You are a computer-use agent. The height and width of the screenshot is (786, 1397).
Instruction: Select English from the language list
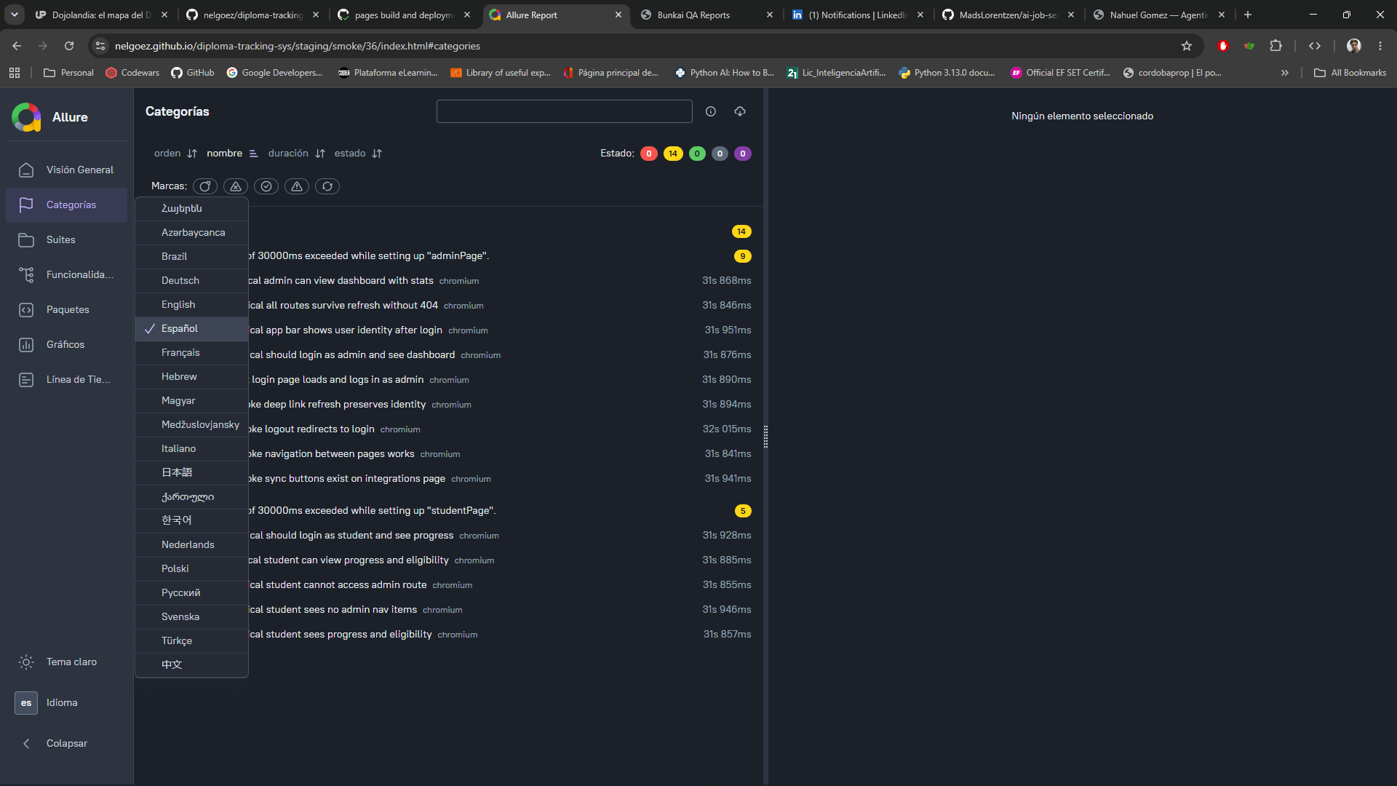point(192,304)
